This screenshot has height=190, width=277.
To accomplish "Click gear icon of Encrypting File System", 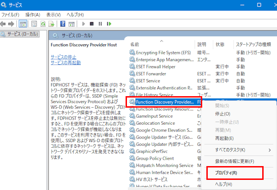I will (x=132, y=52).
